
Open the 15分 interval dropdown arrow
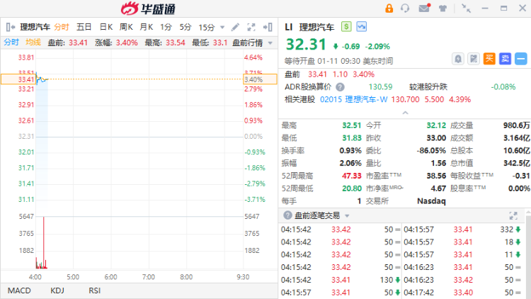pyautogui.click(x=221, y=27)
